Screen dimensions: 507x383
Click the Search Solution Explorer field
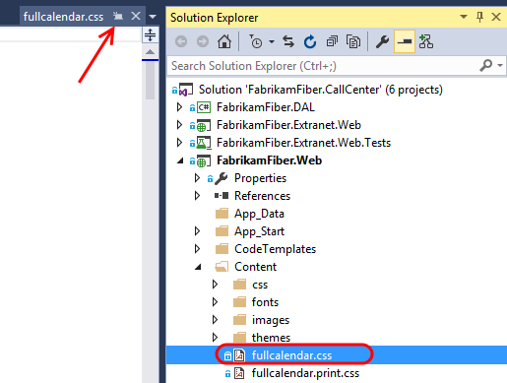337,66
